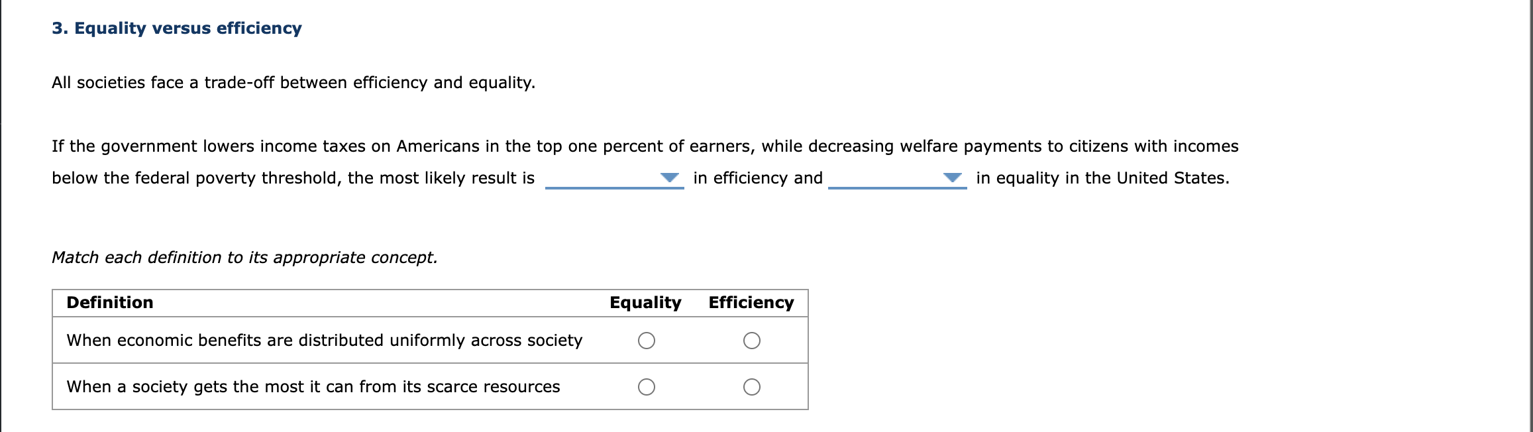Select Efficiency for 'most from its scarce resources'
This screenshot has height=432, width=1533.
click(752, 387)
